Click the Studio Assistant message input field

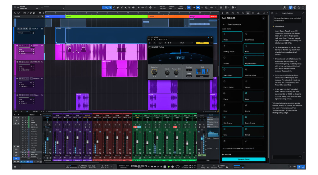pos(288,157)
